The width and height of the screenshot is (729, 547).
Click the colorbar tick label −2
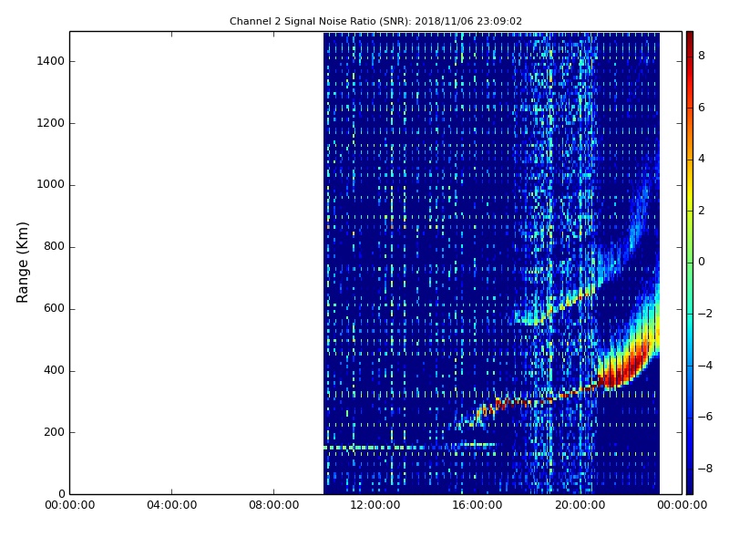click(x=705, y=314)
